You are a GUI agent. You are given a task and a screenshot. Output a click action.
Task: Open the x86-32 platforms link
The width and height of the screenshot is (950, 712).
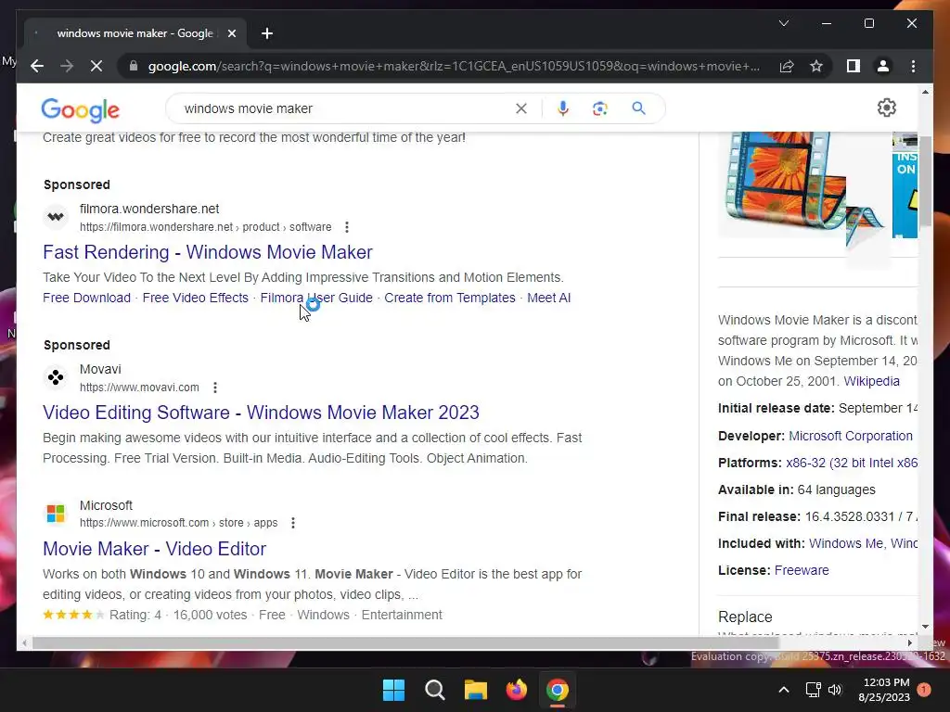pyautogui.click(x=852, y=464)
